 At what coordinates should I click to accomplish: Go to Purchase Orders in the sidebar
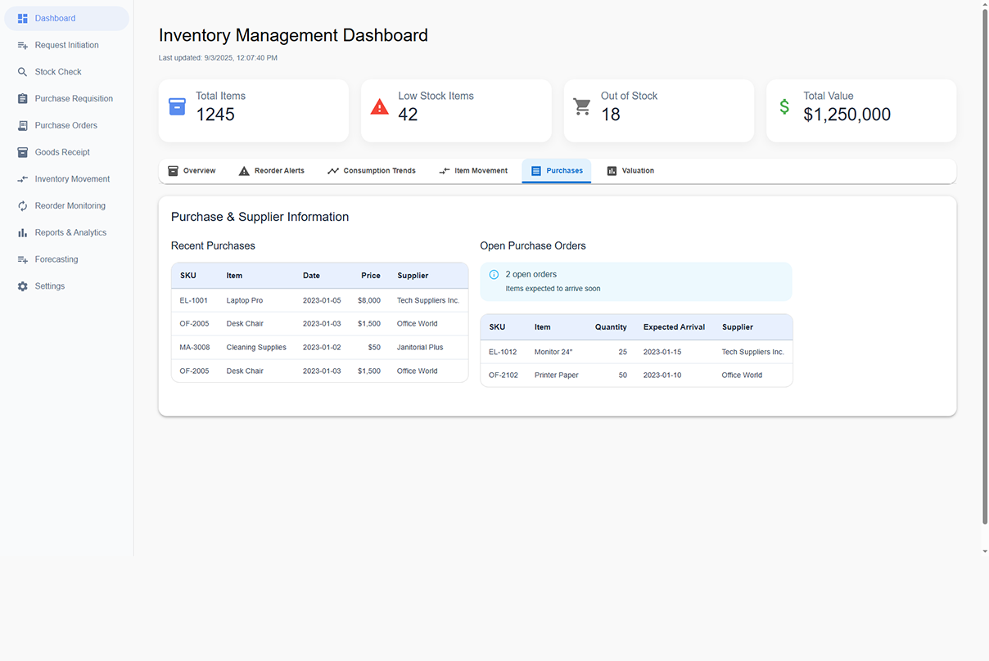click(x=67, y=125)
